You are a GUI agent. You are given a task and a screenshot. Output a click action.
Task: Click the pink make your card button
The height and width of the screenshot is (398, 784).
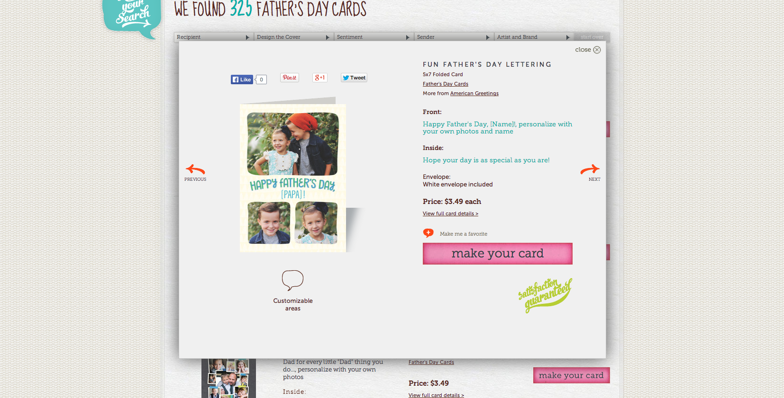497,254
